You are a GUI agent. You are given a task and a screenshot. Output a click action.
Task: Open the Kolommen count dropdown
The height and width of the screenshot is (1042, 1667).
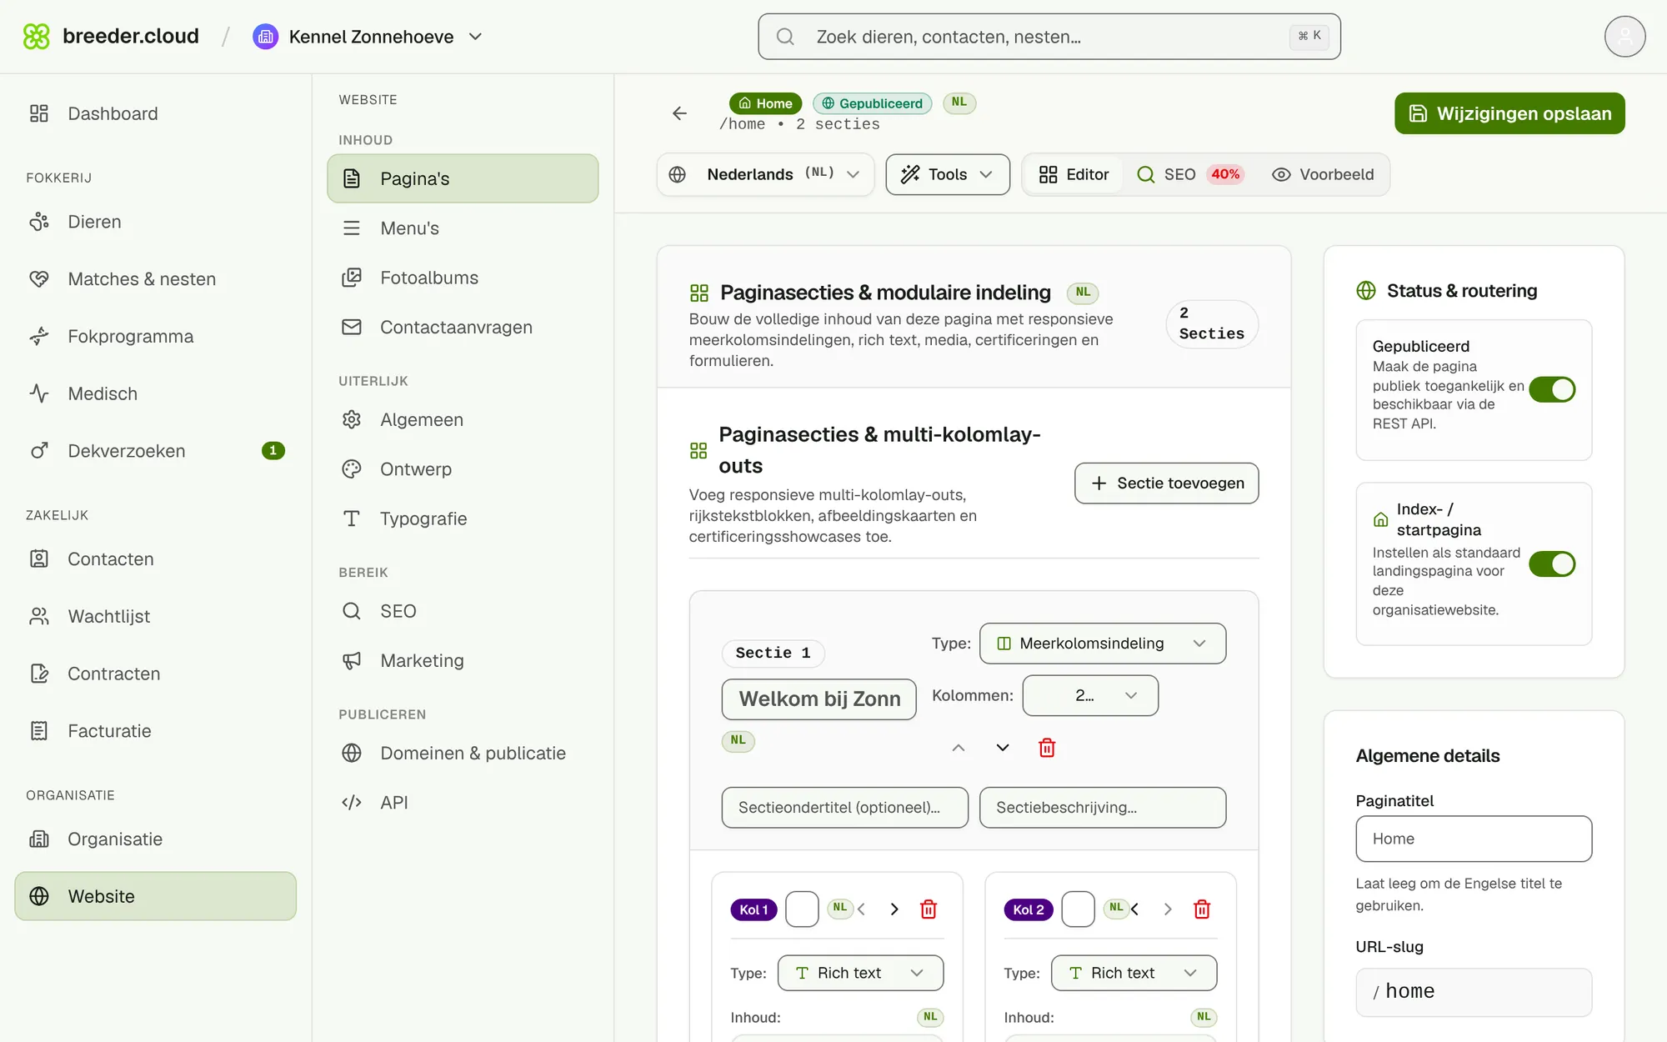(x=1090, y=695)
